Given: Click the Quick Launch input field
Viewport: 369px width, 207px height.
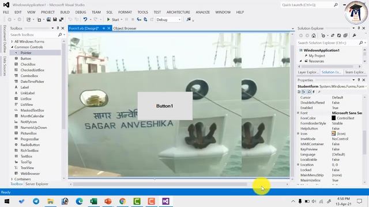Looking at the screenshot, I should 307,5.
